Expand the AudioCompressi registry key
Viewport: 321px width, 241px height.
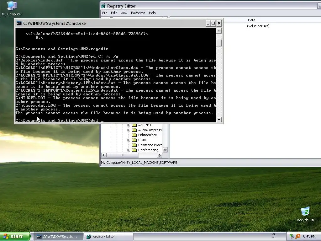129,130
